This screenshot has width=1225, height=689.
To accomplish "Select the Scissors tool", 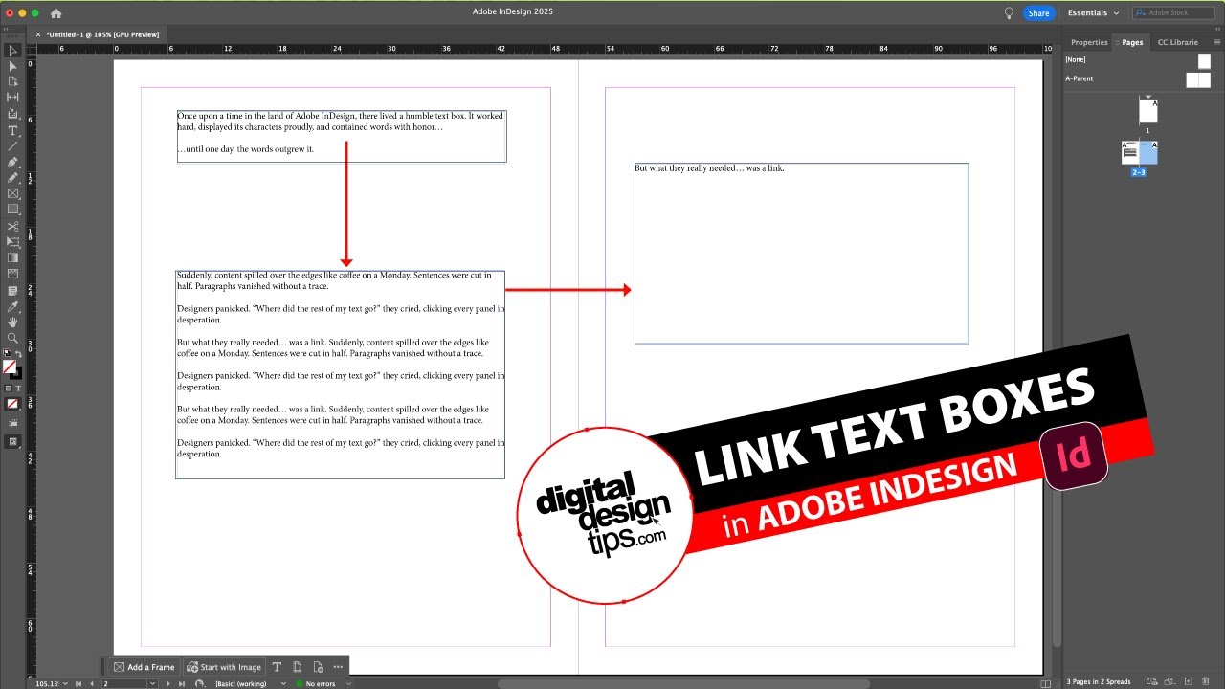I will pyautogui.click(x=12, y=227).
